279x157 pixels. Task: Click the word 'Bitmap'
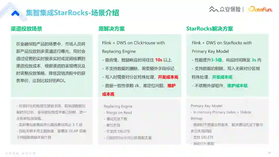(196, 119)
